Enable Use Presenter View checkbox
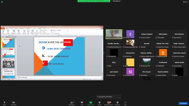 [51, 34]
